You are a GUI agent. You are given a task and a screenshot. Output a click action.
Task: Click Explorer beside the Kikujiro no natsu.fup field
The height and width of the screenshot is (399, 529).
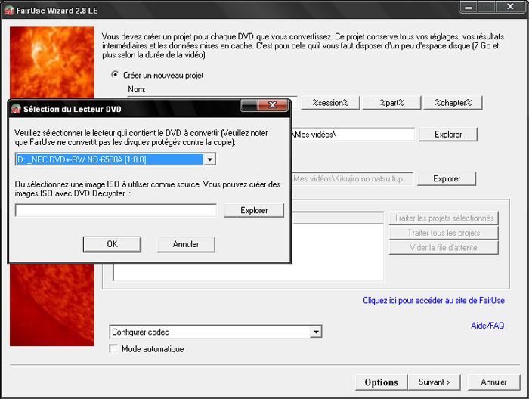[447, 179]
